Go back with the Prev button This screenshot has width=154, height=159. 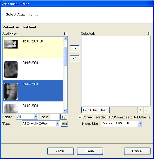coord(61,151)
